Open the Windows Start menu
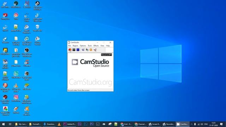 click(x=3, y=124)
